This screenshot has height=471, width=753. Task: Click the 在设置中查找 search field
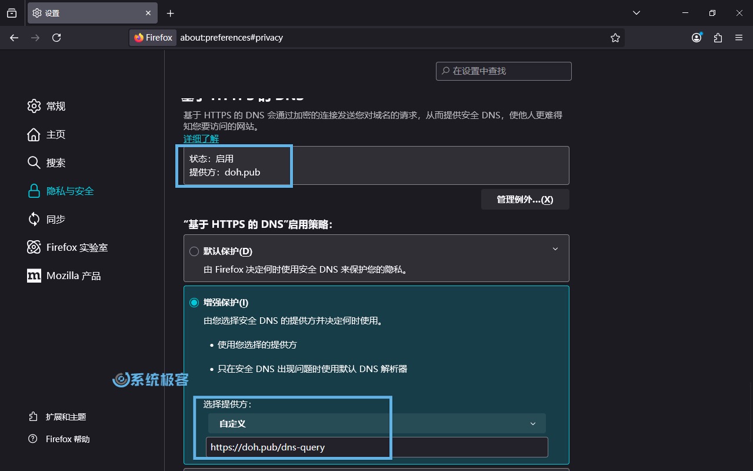pyautogui.click(x=504, y=71)
